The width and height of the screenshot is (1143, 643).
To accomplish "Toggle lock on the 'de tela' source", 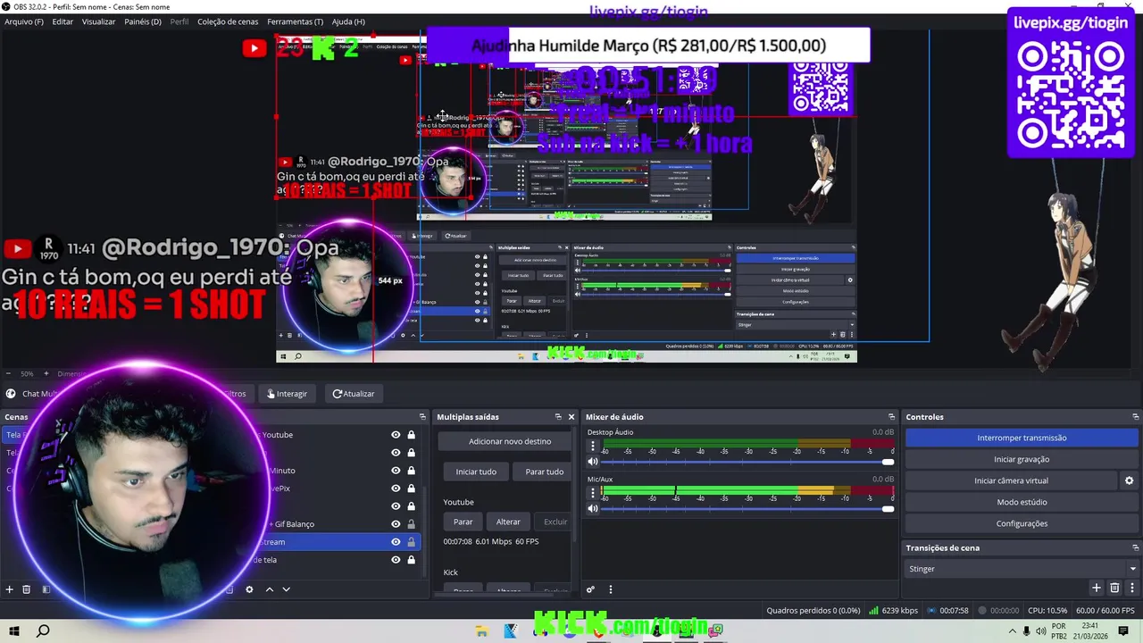I will point(411,560).
